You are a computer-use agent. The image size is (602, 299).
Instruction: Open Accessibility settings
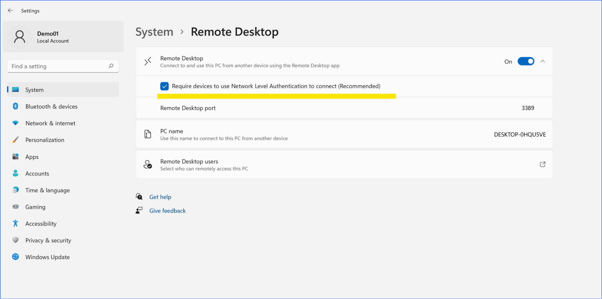(x=63, y=223)
